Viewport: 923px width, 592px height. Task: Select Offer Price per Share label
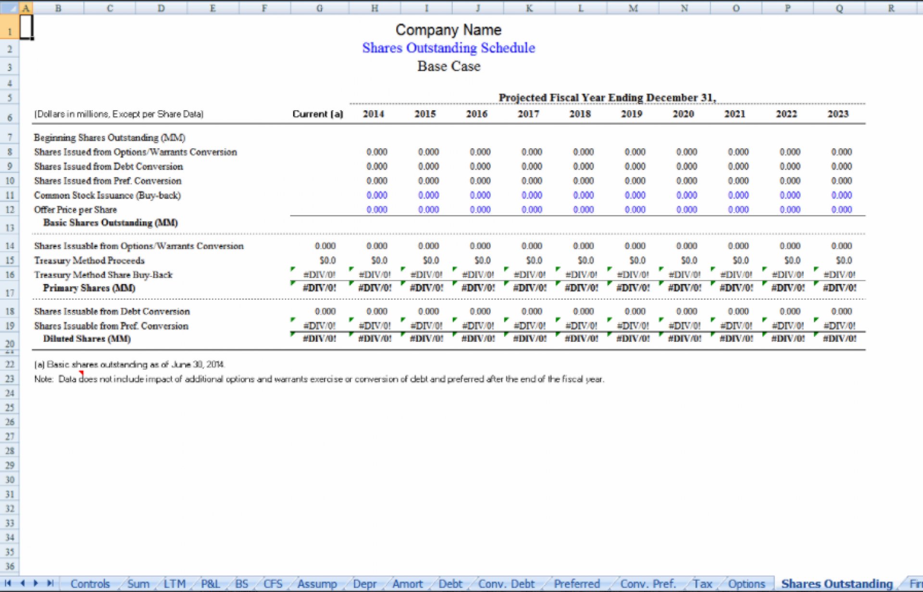pyautogui.click(x=75, y=210)
